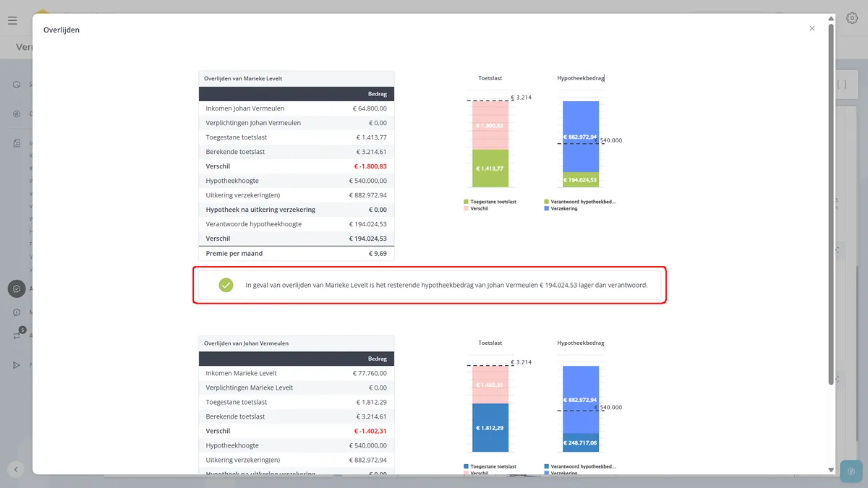This screenshot has width=868, height=488.
Task: Click the € 64.800,00 amount cell
Action: tap(370, 108)
